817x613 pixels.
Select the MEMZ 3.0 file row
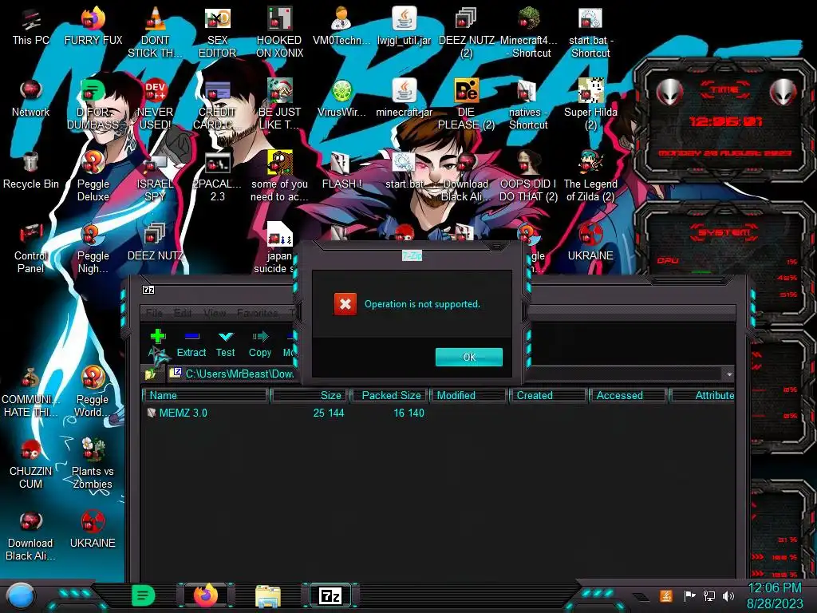[x=439, y=413]
